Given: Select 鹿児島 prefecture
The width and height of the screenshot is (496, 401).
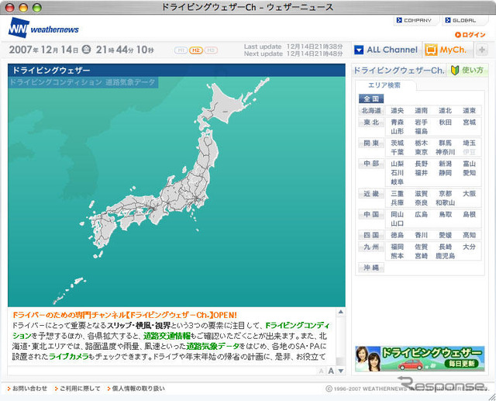Looking at the screenshot, I should (x=445, y=256).
